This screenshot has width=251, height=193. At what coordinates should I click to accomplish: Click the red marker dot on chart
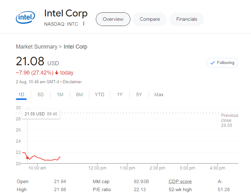pyautogui.click(x=28, y=158)
